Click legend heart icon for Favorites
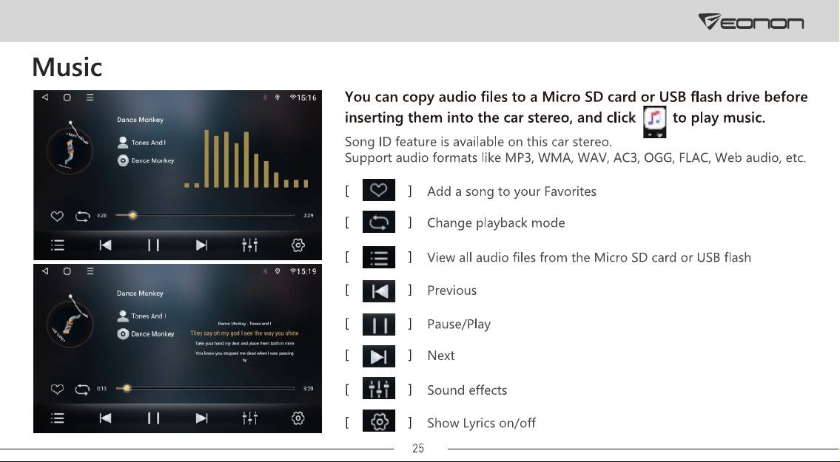Screen dimensions: 840x462 pos(379,190)
